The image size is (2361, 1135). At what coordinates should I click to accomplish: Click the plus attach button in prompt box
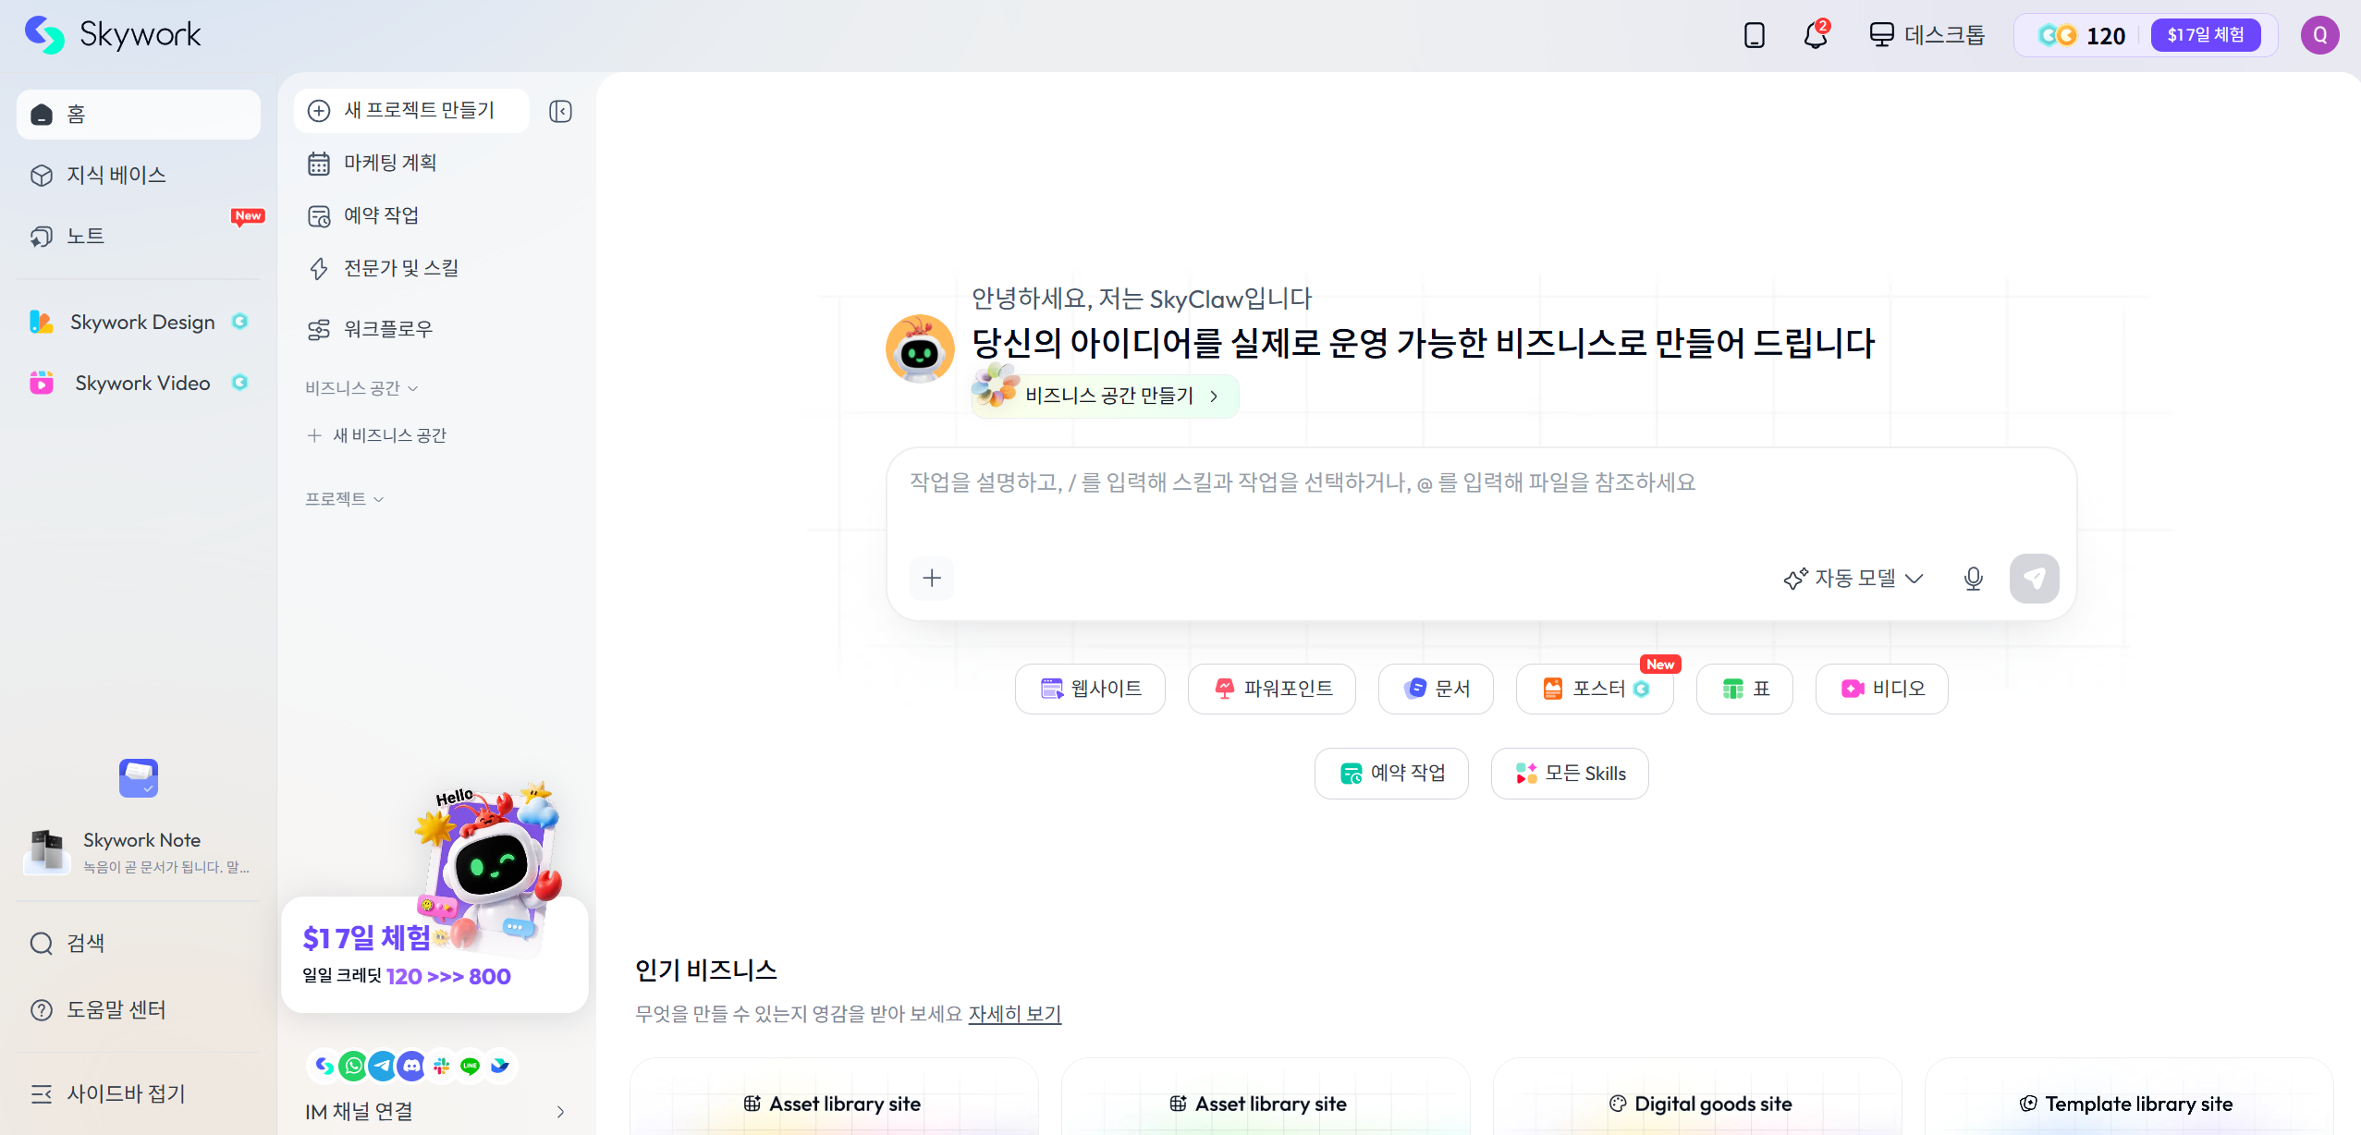point(932,578)
